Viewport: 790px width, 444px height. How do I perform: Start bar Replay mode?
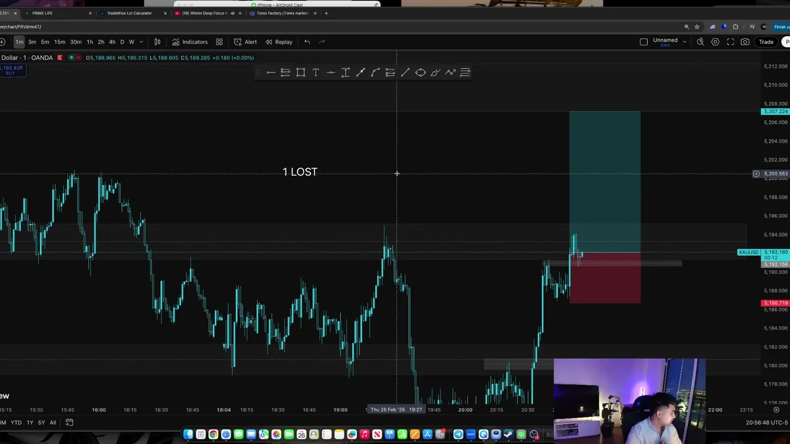278,42
